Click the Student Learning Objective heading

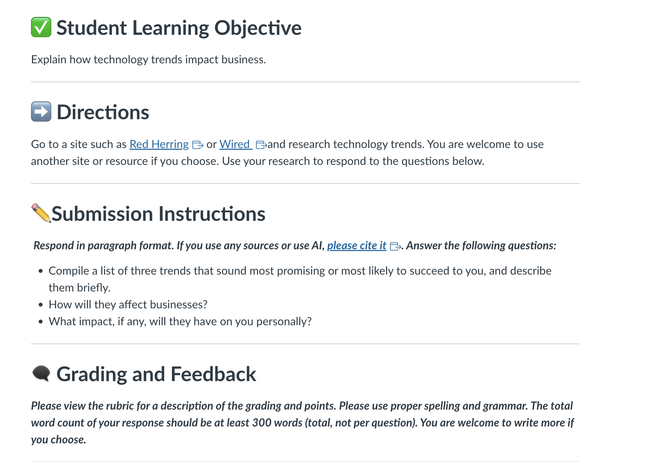pos(179,28)
